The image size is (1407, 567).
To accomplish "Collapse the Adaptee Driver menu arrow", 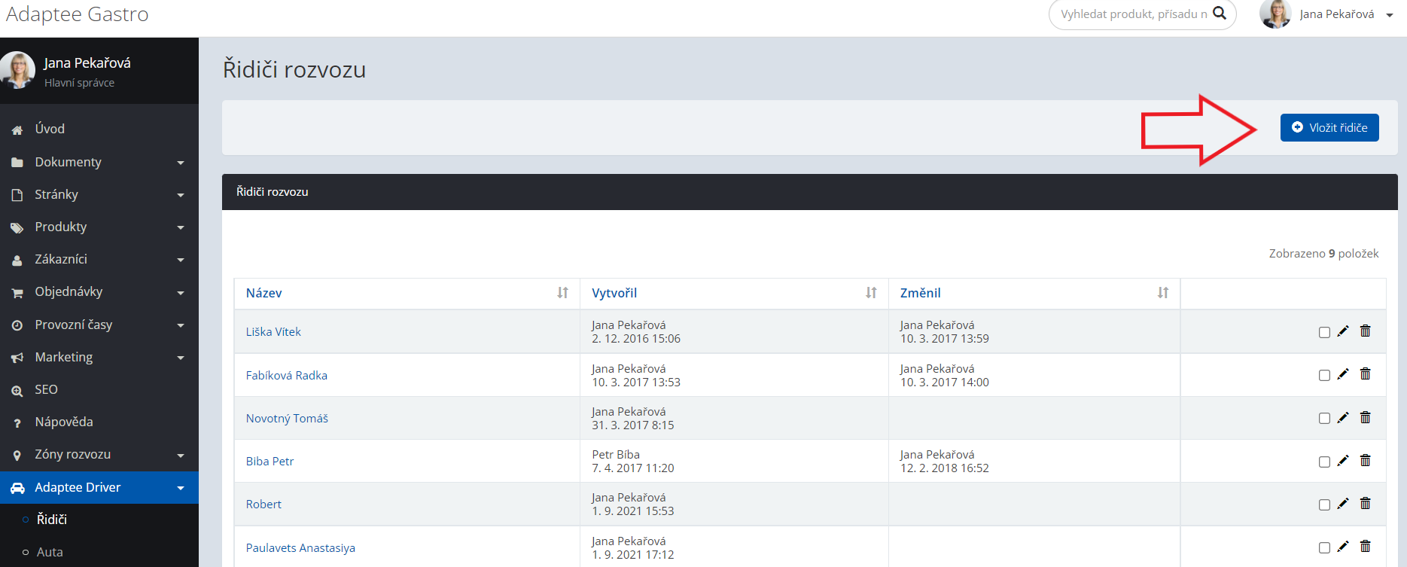I will pyautogui.click(x=181, y=488).
